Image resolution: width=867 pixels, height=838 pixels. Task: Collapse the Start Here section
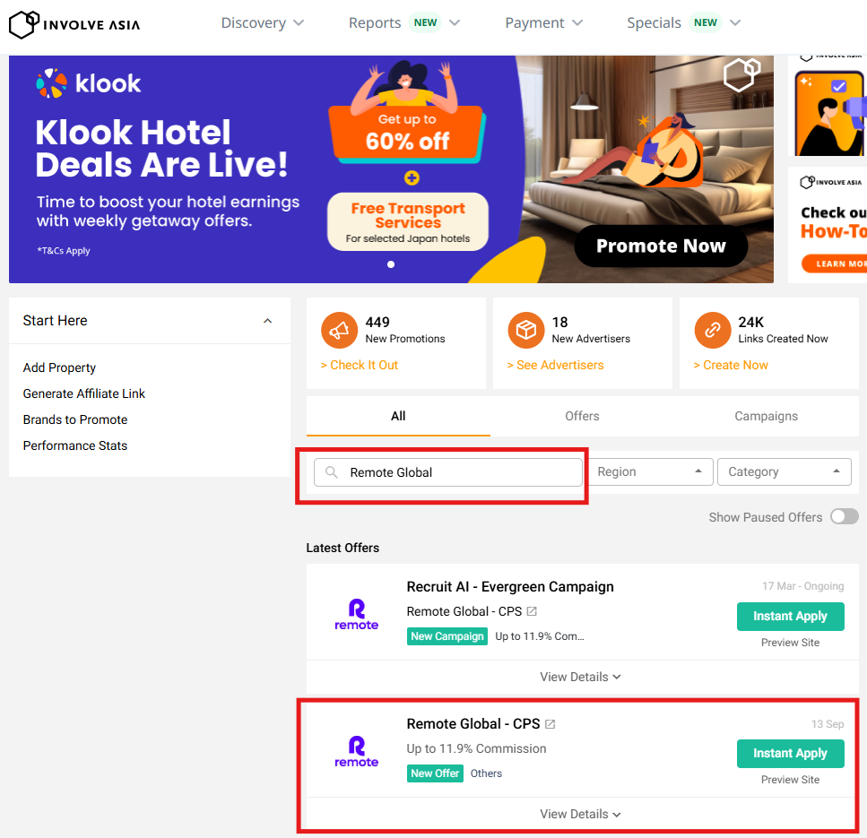(267, 321)
